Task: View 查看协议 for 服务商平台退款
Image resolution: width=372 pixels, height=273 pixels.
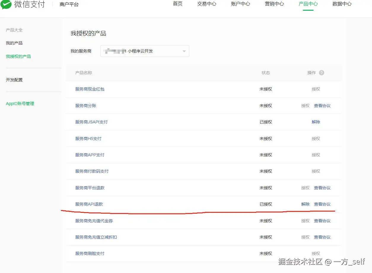Action: point(322,188)
